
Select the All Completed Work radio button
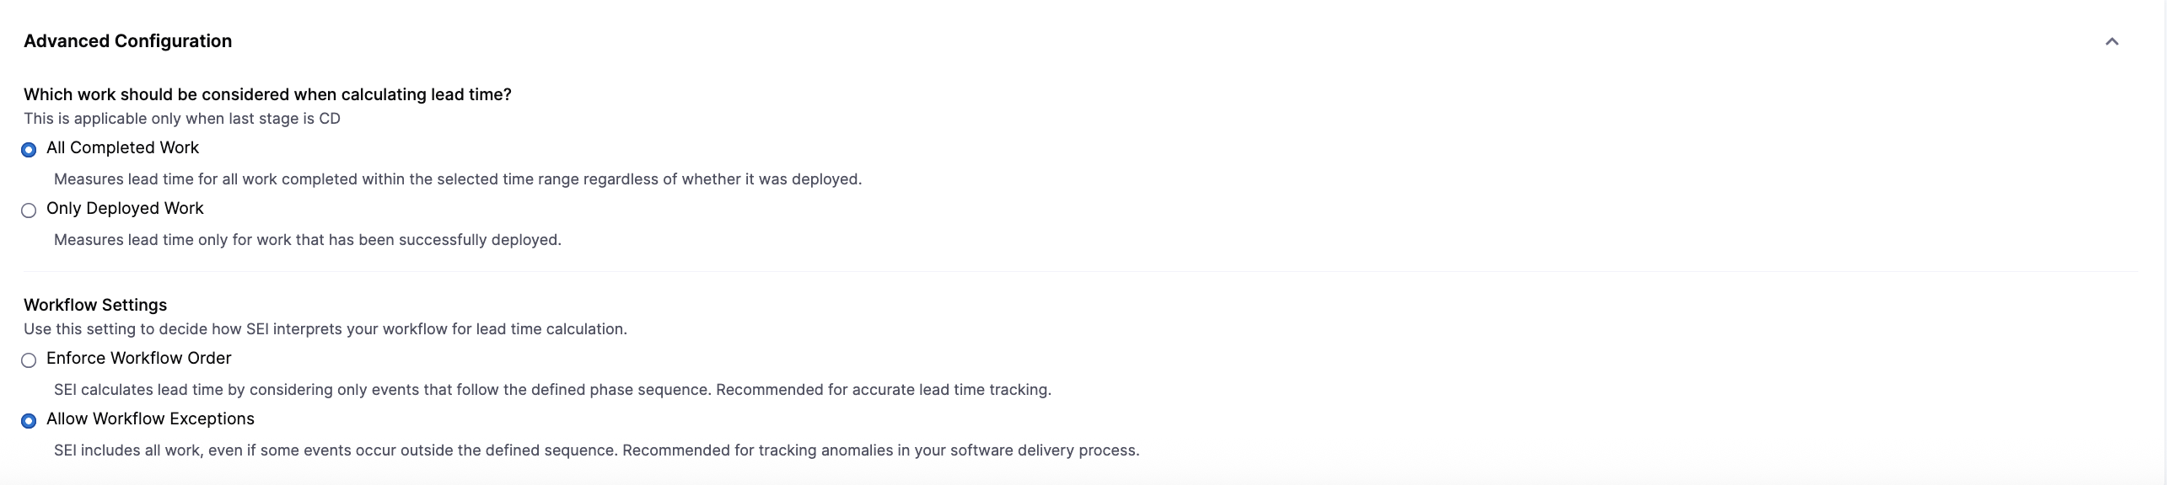click(x=29, y=150)
